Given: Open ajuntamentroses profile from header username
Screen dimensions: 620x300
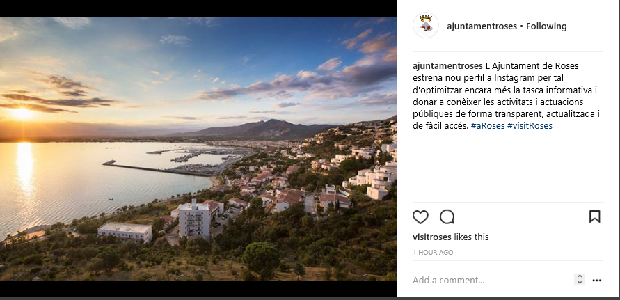Looking at the screenshot, I should coord(482,26).
